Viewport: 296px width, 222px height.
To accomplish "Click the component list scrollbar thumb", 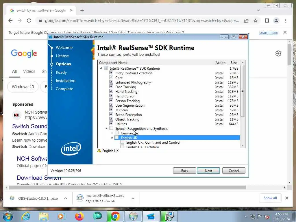I will pos(243,90).
